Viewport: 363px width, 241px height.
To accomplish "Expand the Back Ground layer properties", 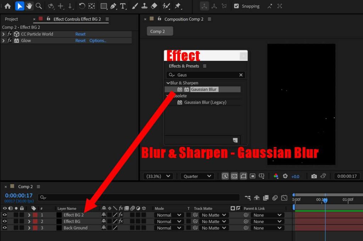I will pyautogui.click(x=29, y=228).
